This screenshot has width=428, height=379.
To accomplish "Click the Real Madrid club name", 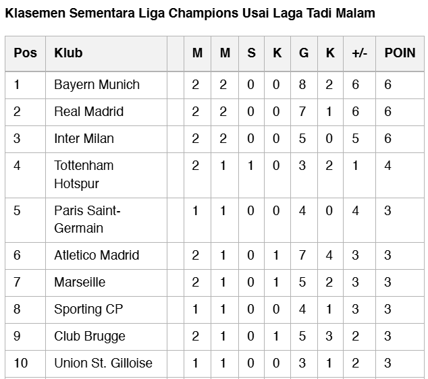I will click(88, 111).
